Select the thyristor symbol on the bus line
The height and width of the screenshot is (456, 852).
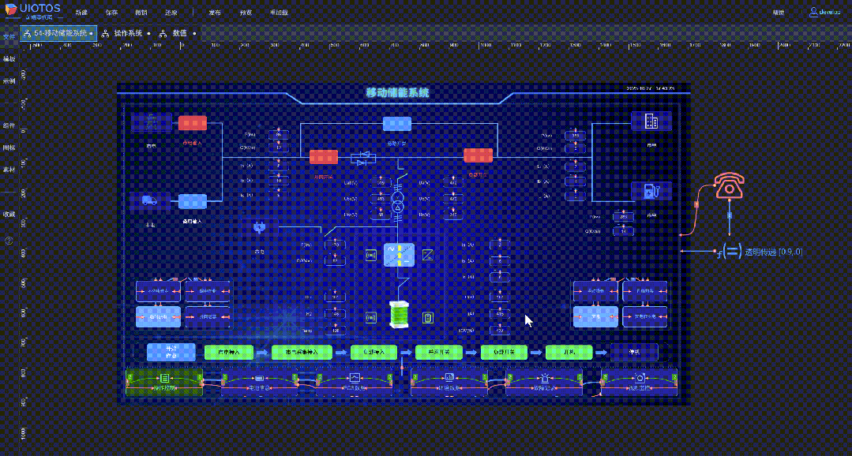363,158
